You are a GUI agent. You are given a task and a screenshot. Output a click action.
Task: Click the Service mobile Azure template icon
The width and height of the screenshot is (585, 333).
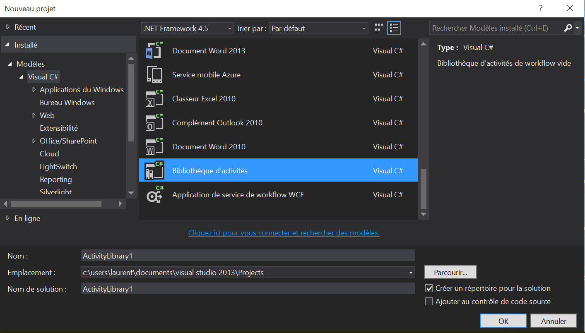tap(155, 74)
